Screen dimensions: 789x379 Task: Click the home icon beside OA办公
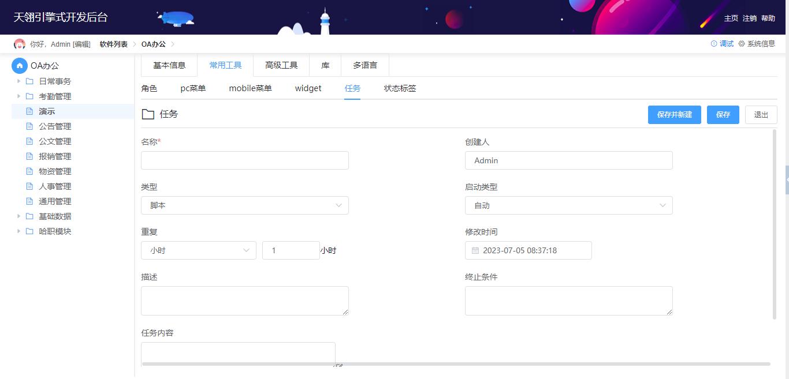tap(19, 65)
